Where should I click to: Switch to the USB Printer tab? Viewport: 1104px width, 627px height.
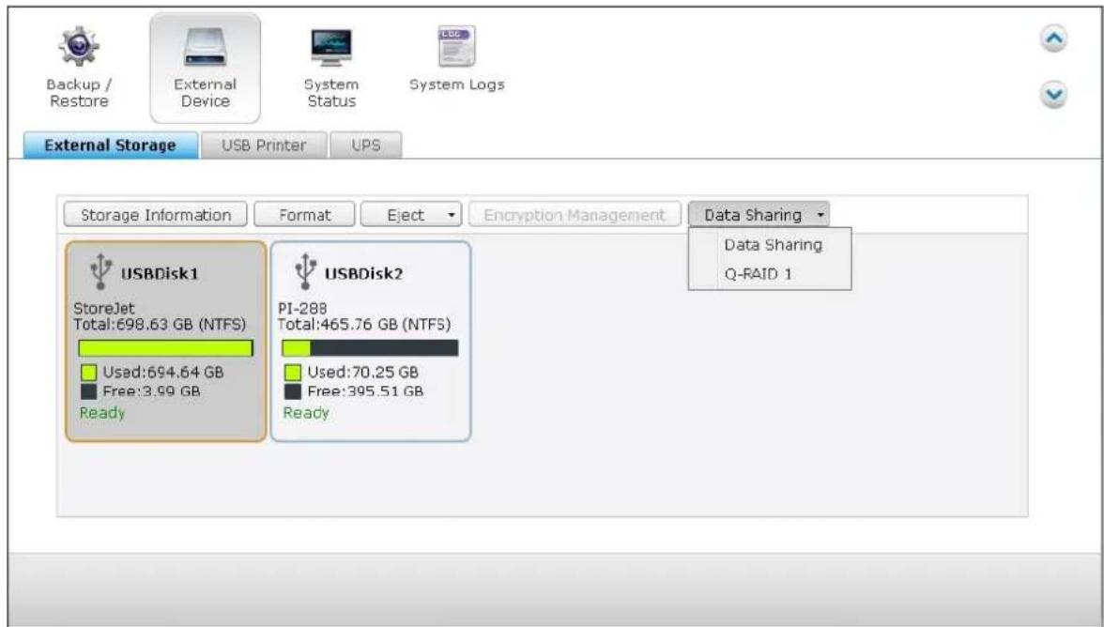point(264,145)
